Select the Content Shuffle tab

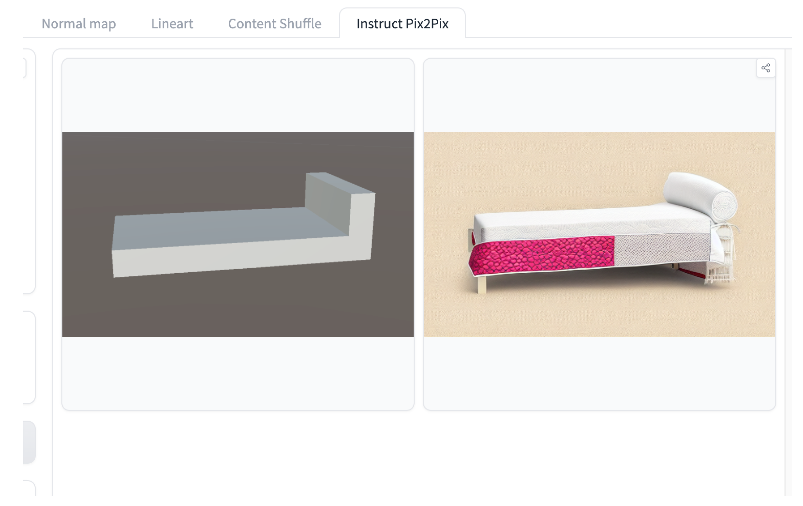click(x=274, y=24)
